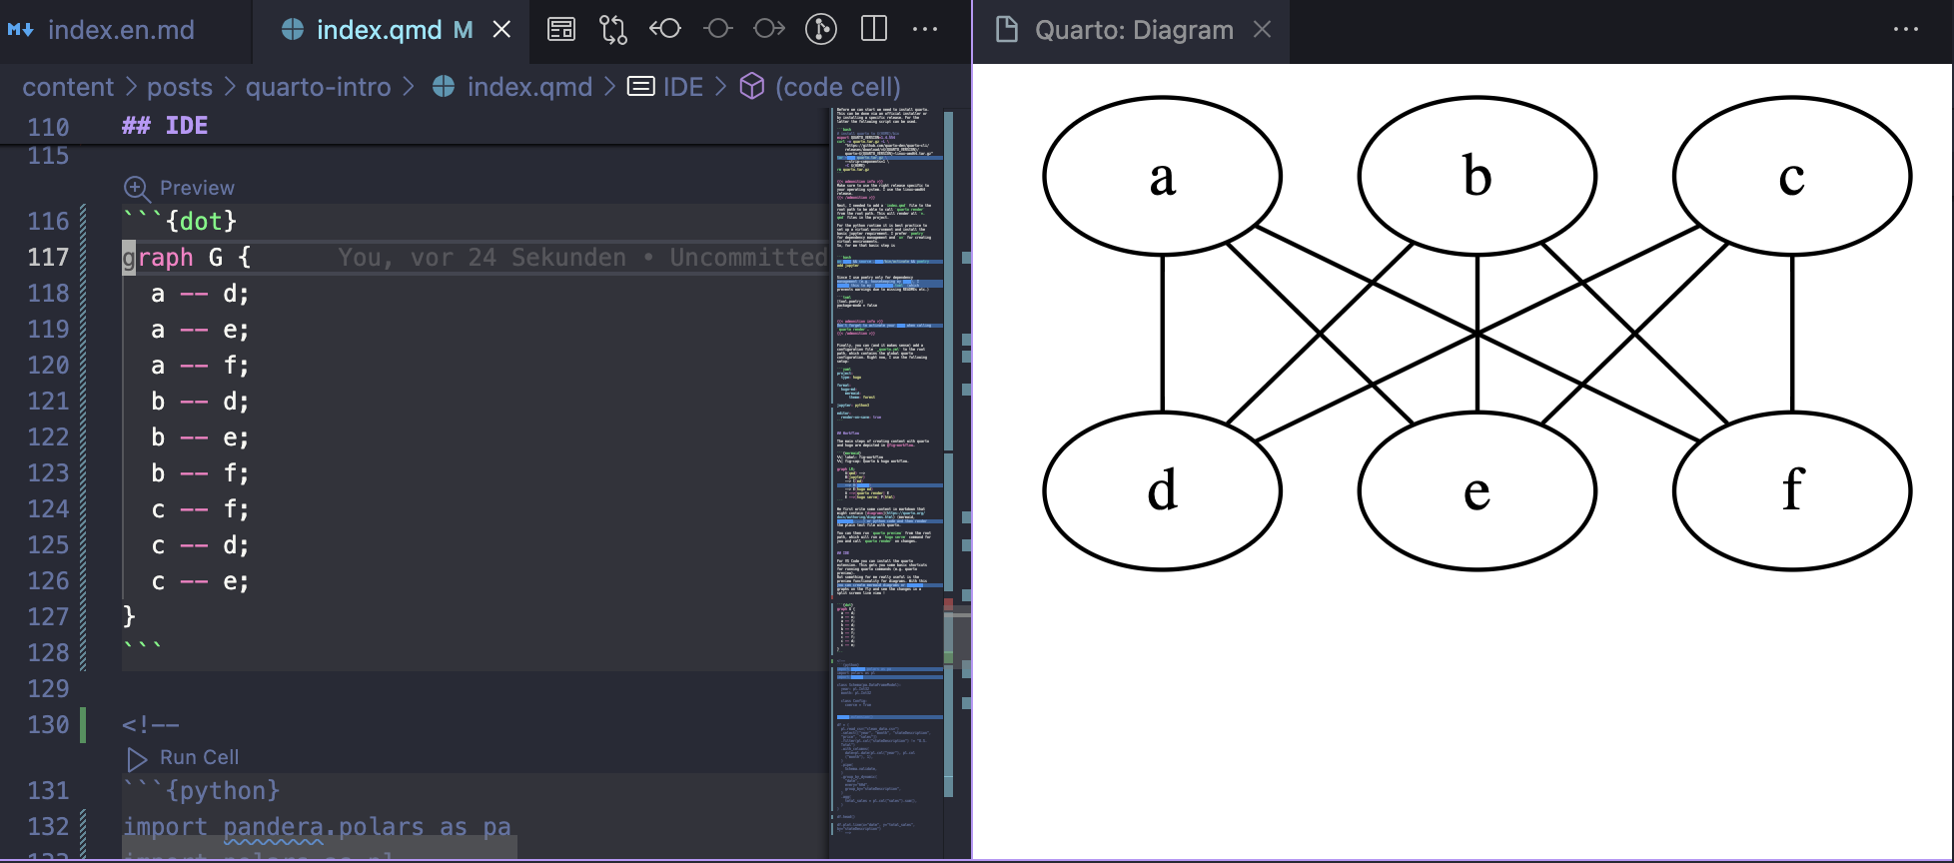Click the content breadcrumb

click(68, 87)
